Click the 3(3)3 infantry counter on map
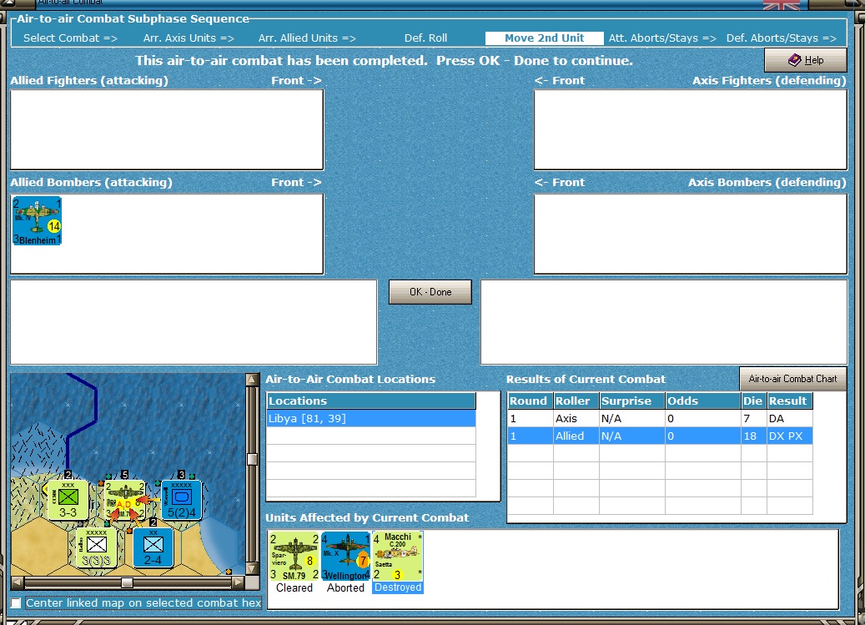Image resolution: width=865 pixels, height=625 pixels. [96, 547]
